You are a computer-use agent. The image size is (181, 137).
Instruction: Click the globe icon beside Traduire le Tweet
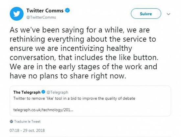tap(11, 121)
